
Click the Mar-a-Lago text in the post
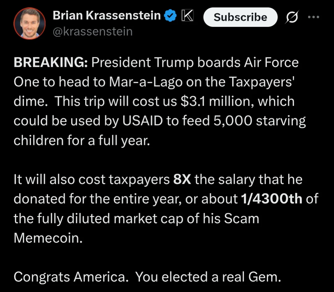pyautogui.click(x=146, y=82)
